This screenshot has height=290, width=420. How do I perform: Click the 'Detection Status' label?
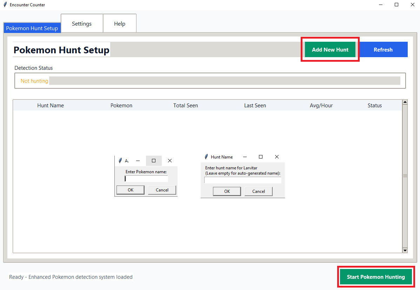tap(33, 68)
